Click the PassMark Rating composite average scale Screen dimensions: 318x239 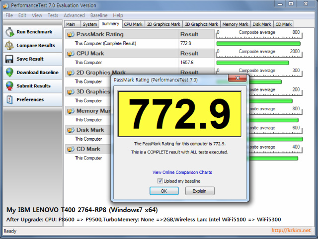(x=259, y=34)
